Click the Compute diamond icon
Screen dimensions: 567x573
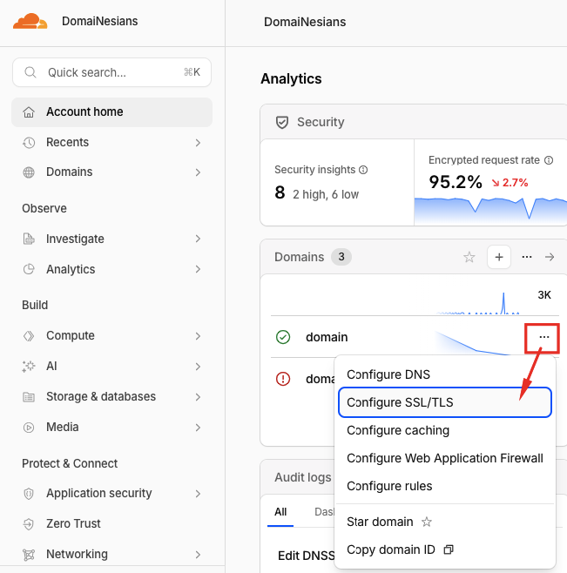29,336
